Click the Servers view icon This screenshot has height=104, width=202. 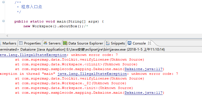tap(45, 43)
